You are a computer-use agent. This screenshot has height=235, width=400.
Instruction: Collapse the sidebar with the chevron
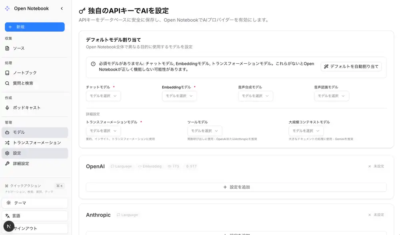(62, 8)
